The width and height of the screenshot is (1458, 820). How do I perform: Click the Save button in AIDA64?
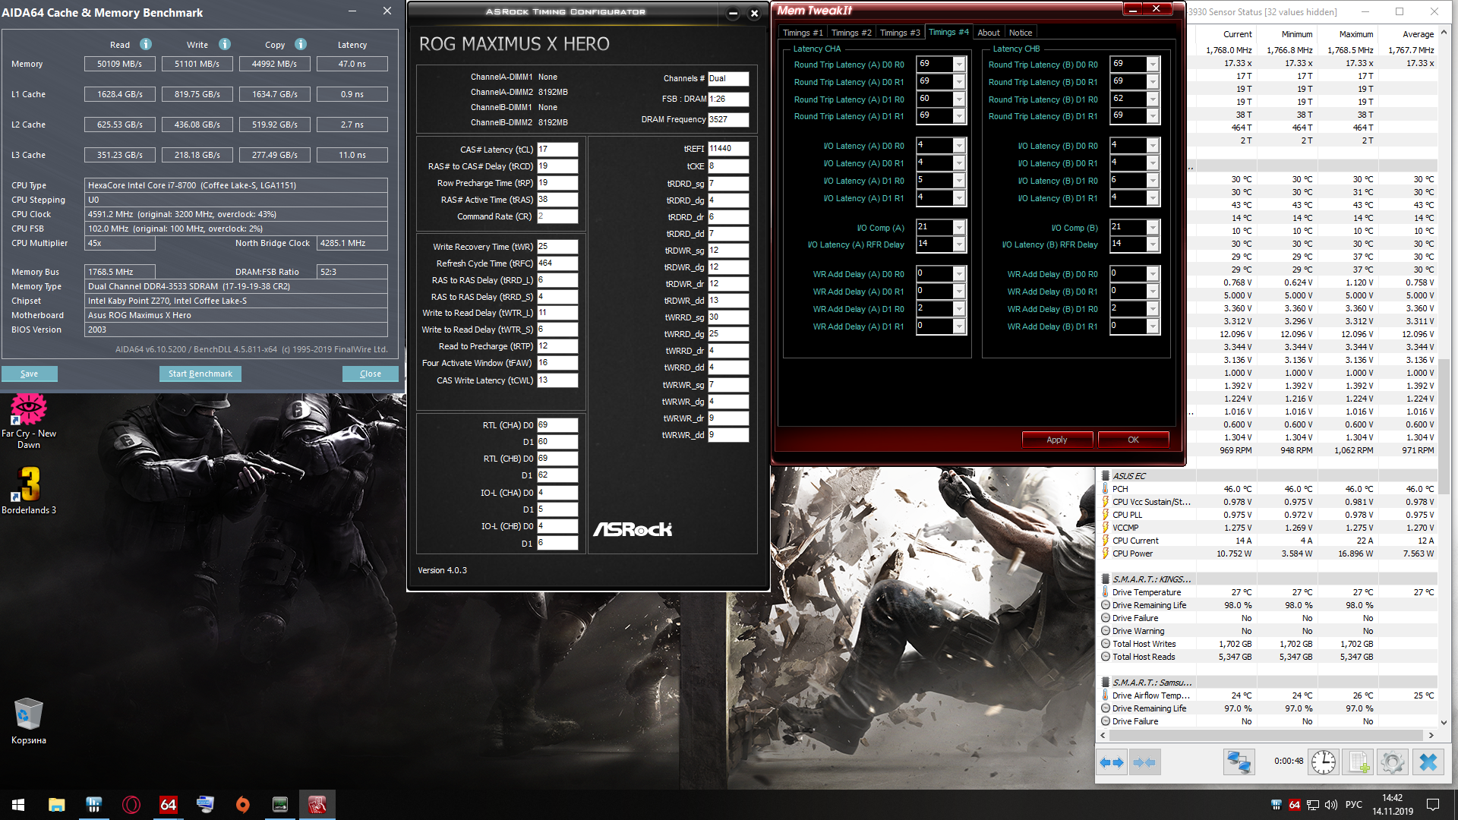[x=29, y=374]
